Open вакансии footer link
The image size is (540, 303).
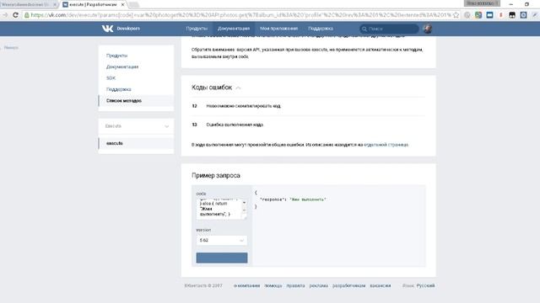[x=381, y=285]
